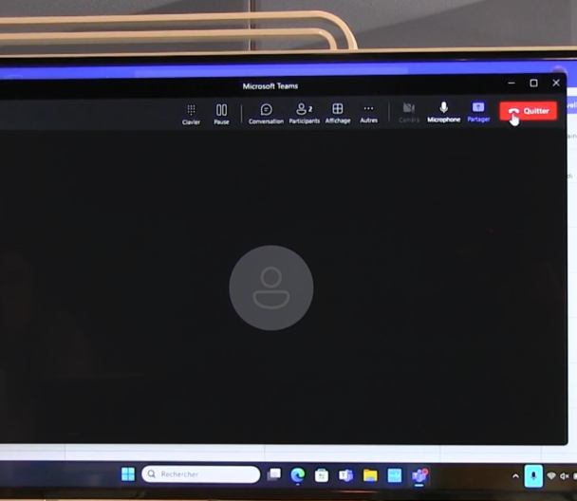Launch Microsoft Edge from the taskbar
The image size is (577, 501).
[x=297, y=475]
